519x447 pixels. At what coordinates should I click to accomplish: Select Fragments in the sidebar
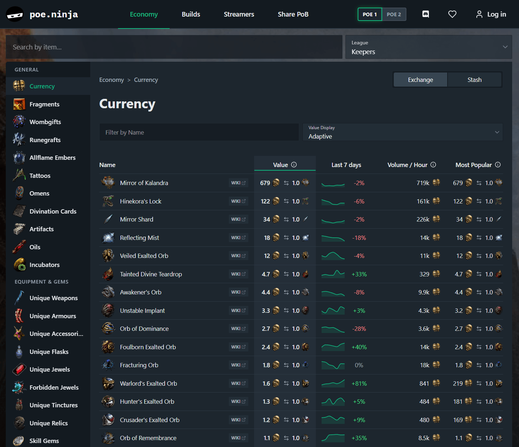48,104
